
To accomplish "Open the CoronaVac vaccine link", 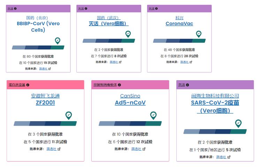I will (179, 24).
